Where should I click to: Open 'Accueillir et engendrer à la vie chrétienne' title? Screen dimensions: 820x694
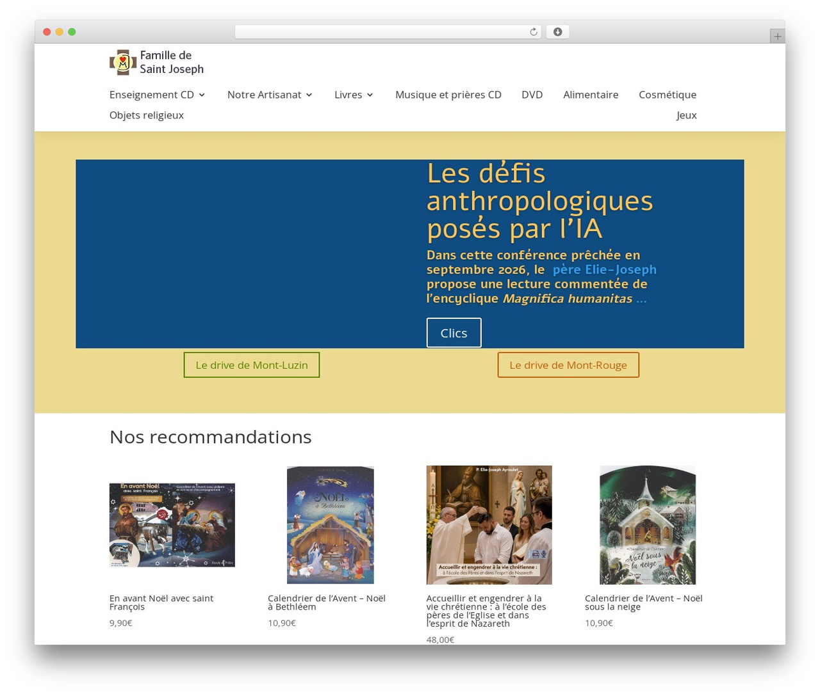[x=486, y=611]
